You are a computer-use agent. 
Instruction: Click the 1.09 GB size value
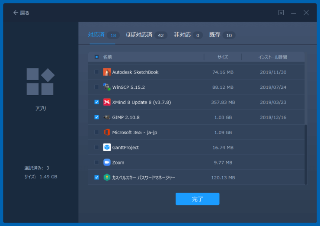223,132
